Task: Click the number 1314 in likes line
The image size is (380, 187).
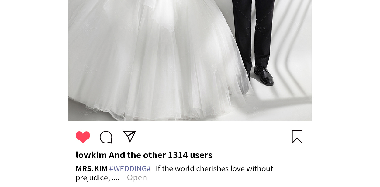Action: [178, 155]
